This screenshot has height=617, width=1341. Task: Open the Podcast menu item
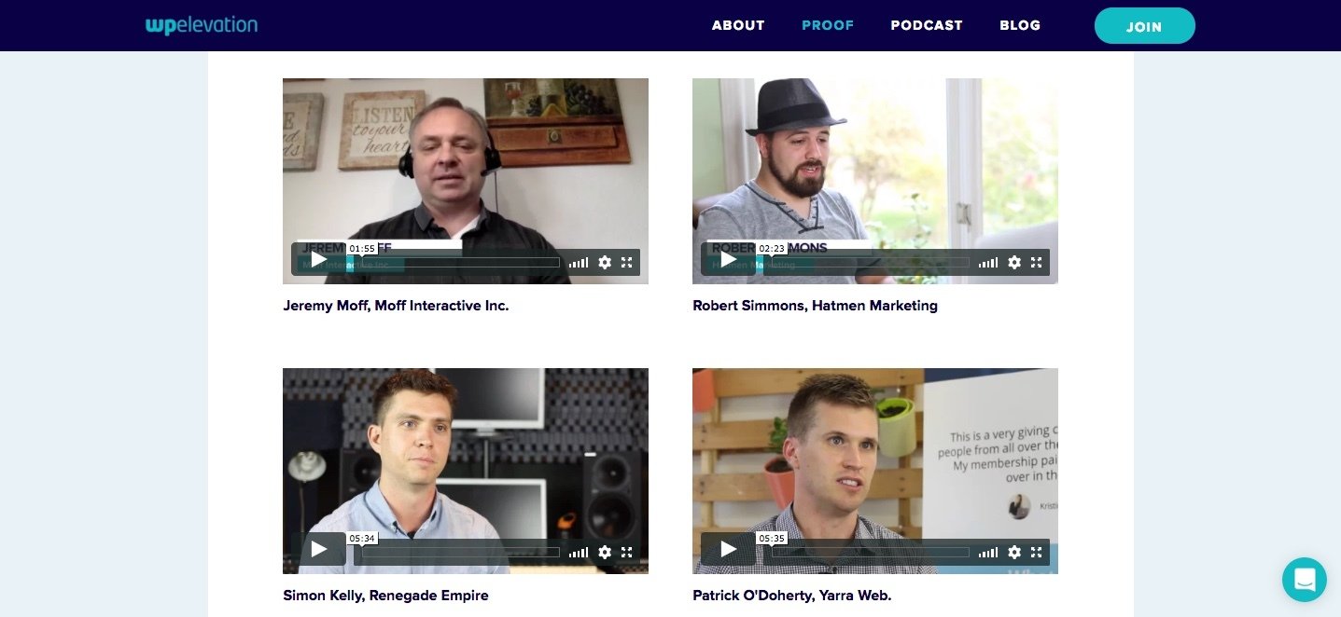[x=927, y=25]
